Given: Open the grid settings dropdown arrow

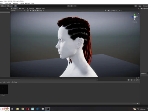Looking at the screenshot, I should (x=43, y=10).
